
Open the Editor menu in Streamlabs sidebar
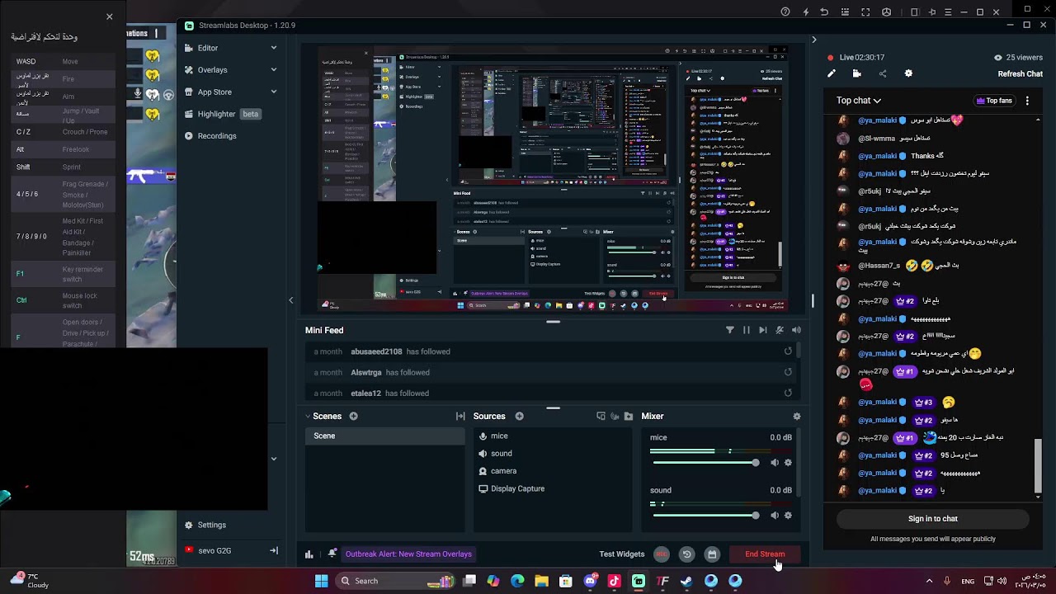[x=207, y=48]
